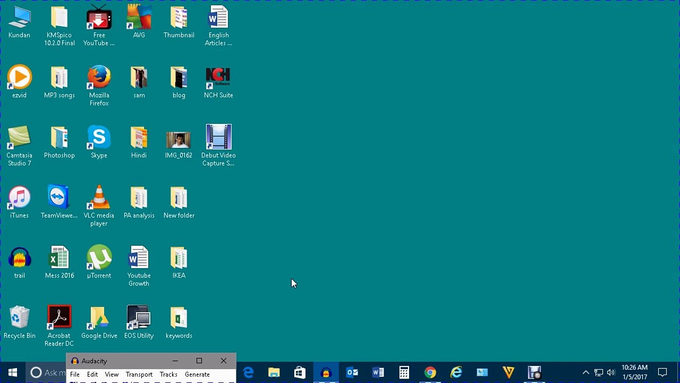The width and height of the screenshot is (680, 383).
Task: Open the Recycle Bin
Action: point(19,323)
